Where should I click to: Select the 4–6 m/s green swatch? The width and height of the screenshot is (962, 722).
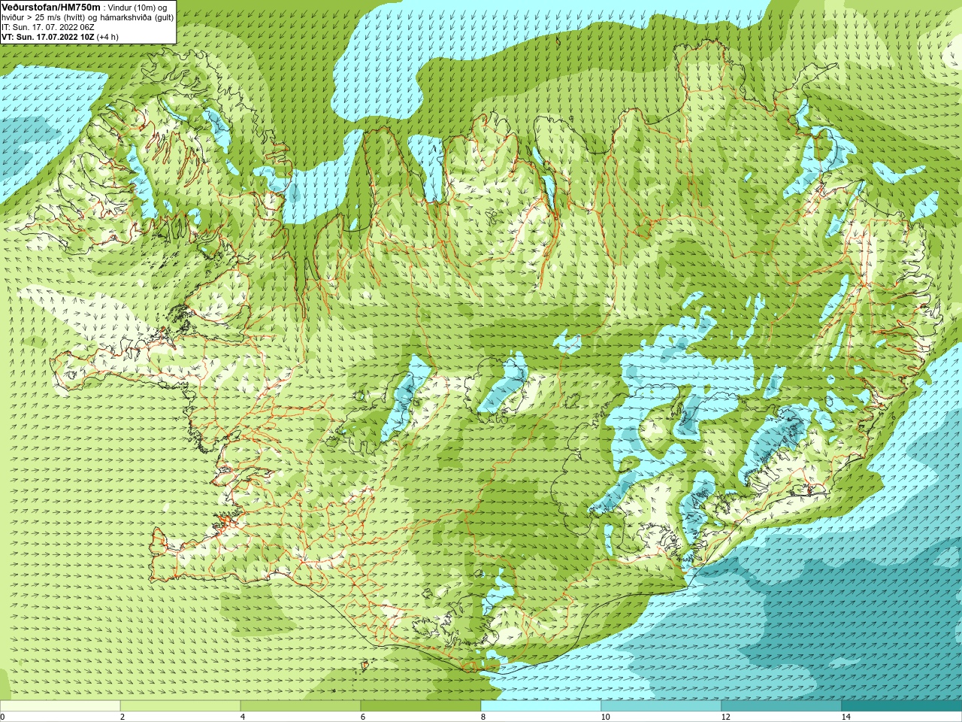point(301,705)
